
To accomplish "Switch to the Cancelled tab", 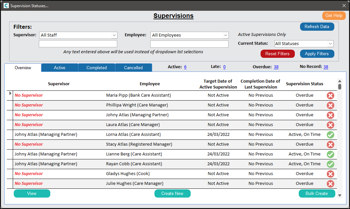I will (x=133, y=68).
